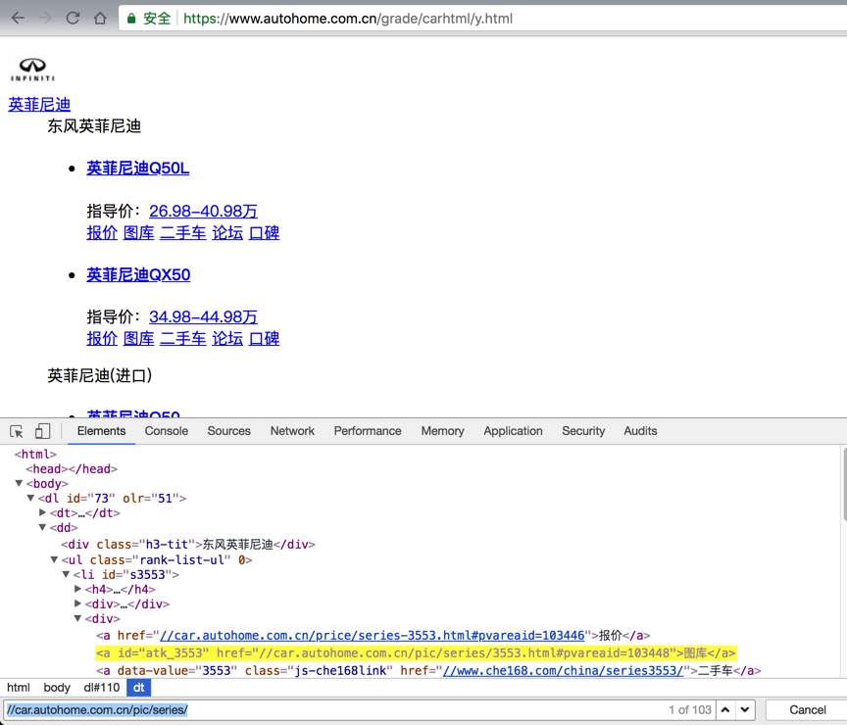Screen dimensions: 847x725
Task: Switch to the Security tab
Action: tap(583, 431)
